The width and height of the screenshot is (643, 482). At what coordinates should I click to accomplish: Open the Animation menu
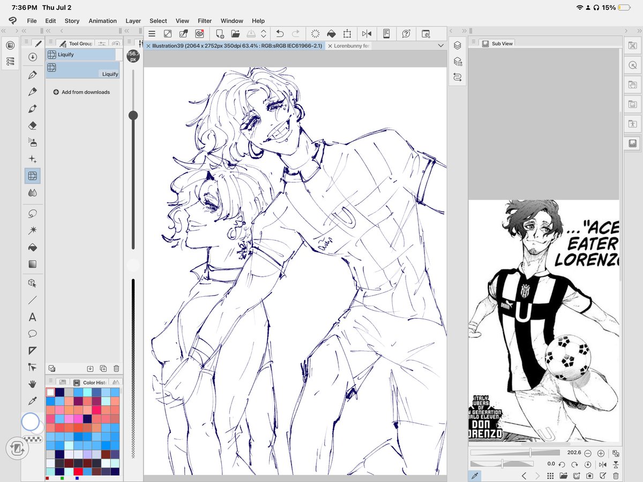(102, 21)
